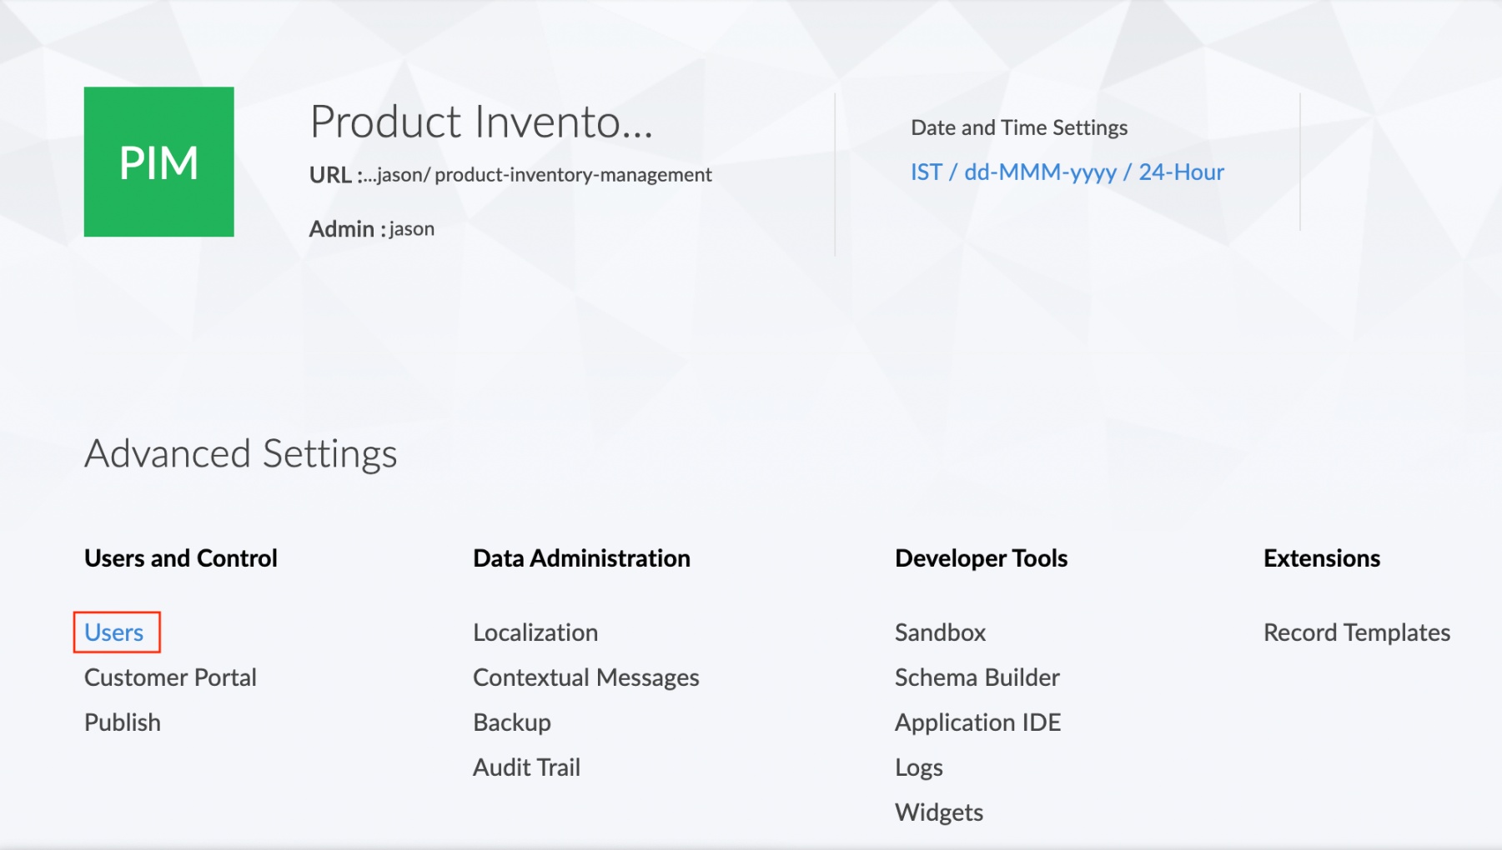View developer Logs

918,767
